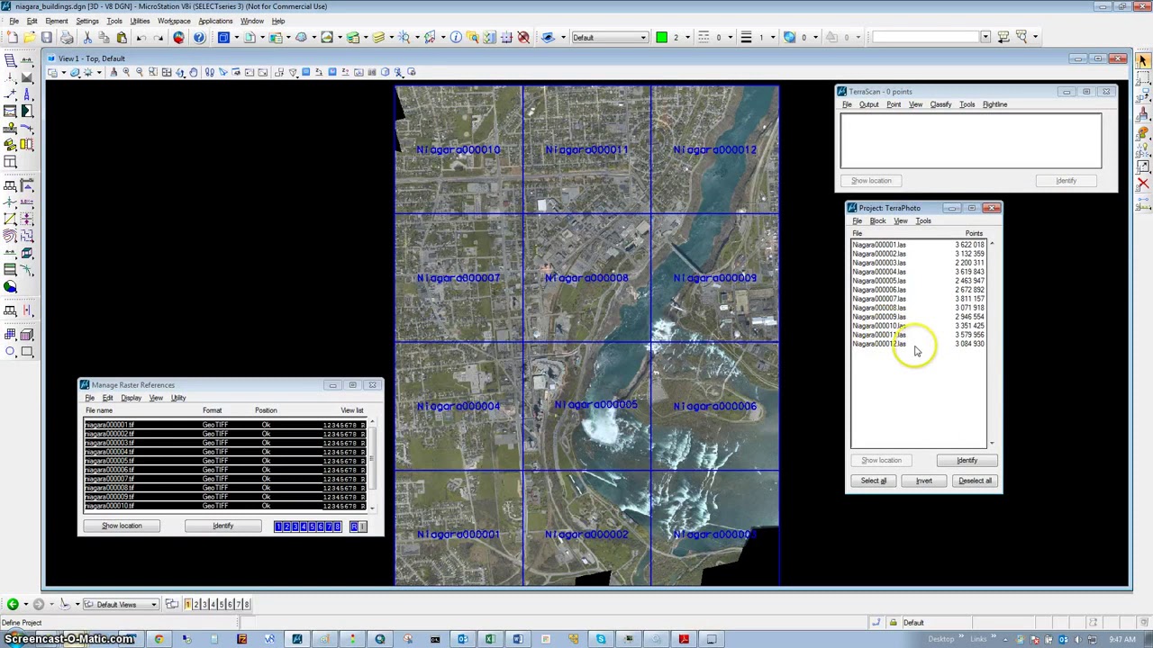Click Identify button in Project TerraPhoto window
Image resolution: width=1153 pixels, height=648 pixels.
coord(967,460)
